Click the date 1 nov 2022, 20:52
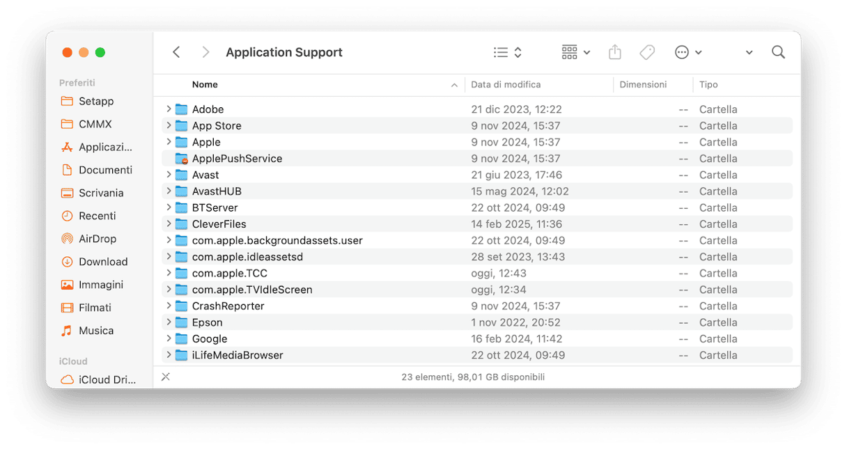 515,322
